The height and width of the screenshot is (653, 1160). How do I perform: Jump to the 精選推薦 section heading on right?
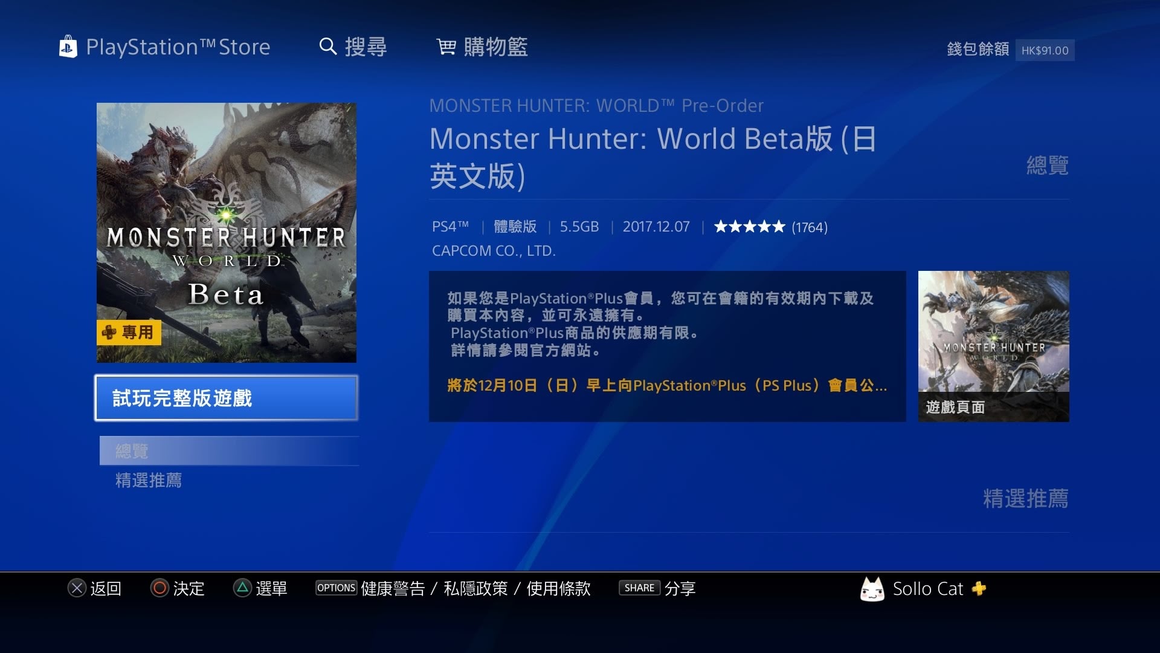(x=1025, y=498)
